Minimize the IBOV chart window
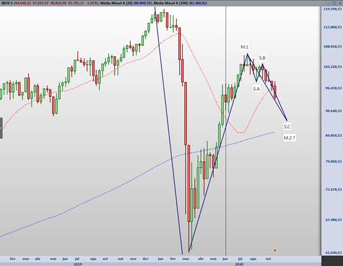This screenshot has width=343, height=266. point(329,3)
